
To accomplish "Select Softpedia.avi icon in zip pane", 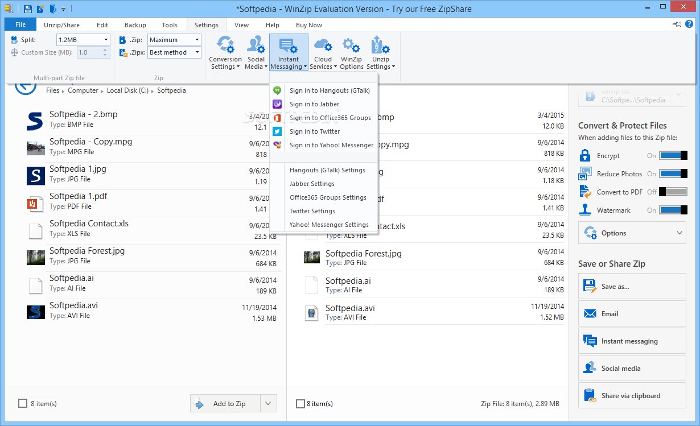I will [x=312, y=312].
